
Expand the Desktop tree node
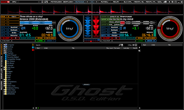click(4, 47)
